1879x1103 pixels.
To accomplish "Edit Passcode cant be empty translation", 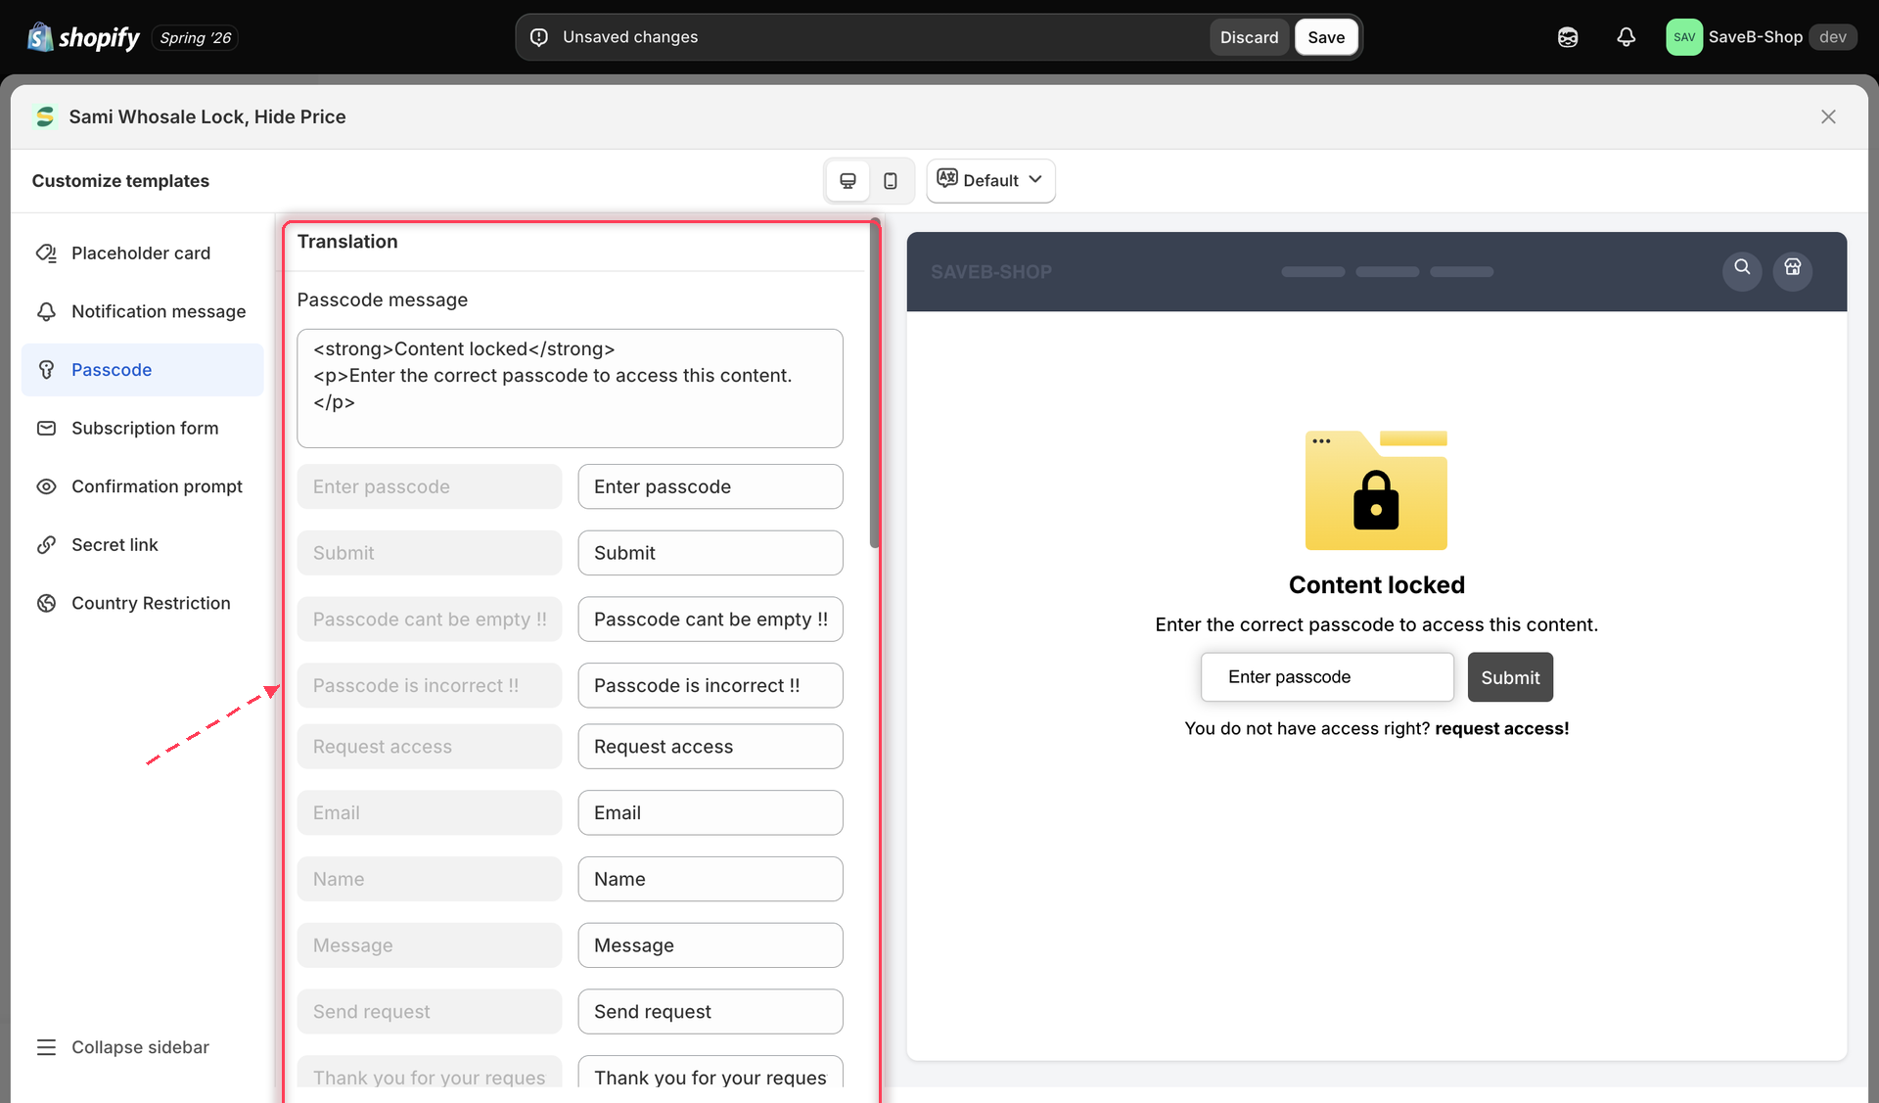I will pyautogui.click(x=710, y=620).
